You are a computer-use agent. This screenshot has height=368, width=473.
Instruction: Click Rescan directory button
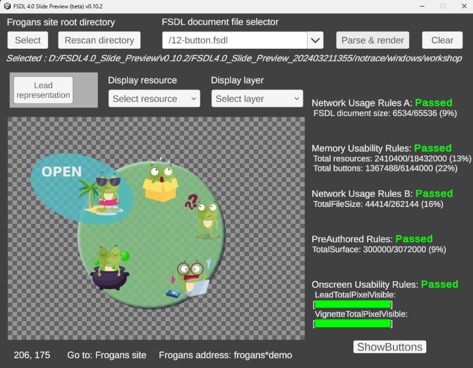[x=99, y=40]
